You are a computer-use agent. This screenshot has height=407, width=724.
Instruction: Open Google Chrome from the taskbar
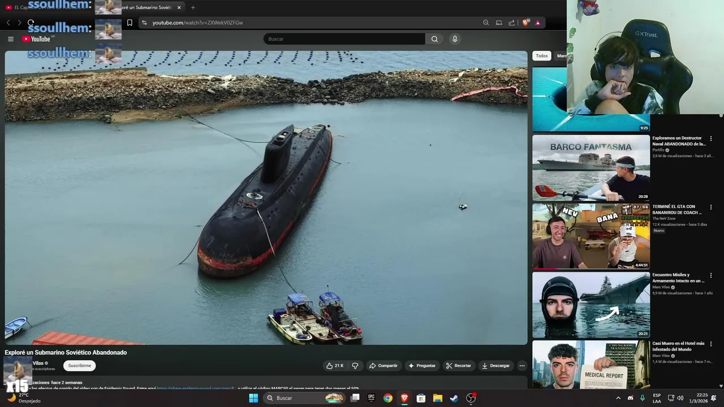(388, 398)
